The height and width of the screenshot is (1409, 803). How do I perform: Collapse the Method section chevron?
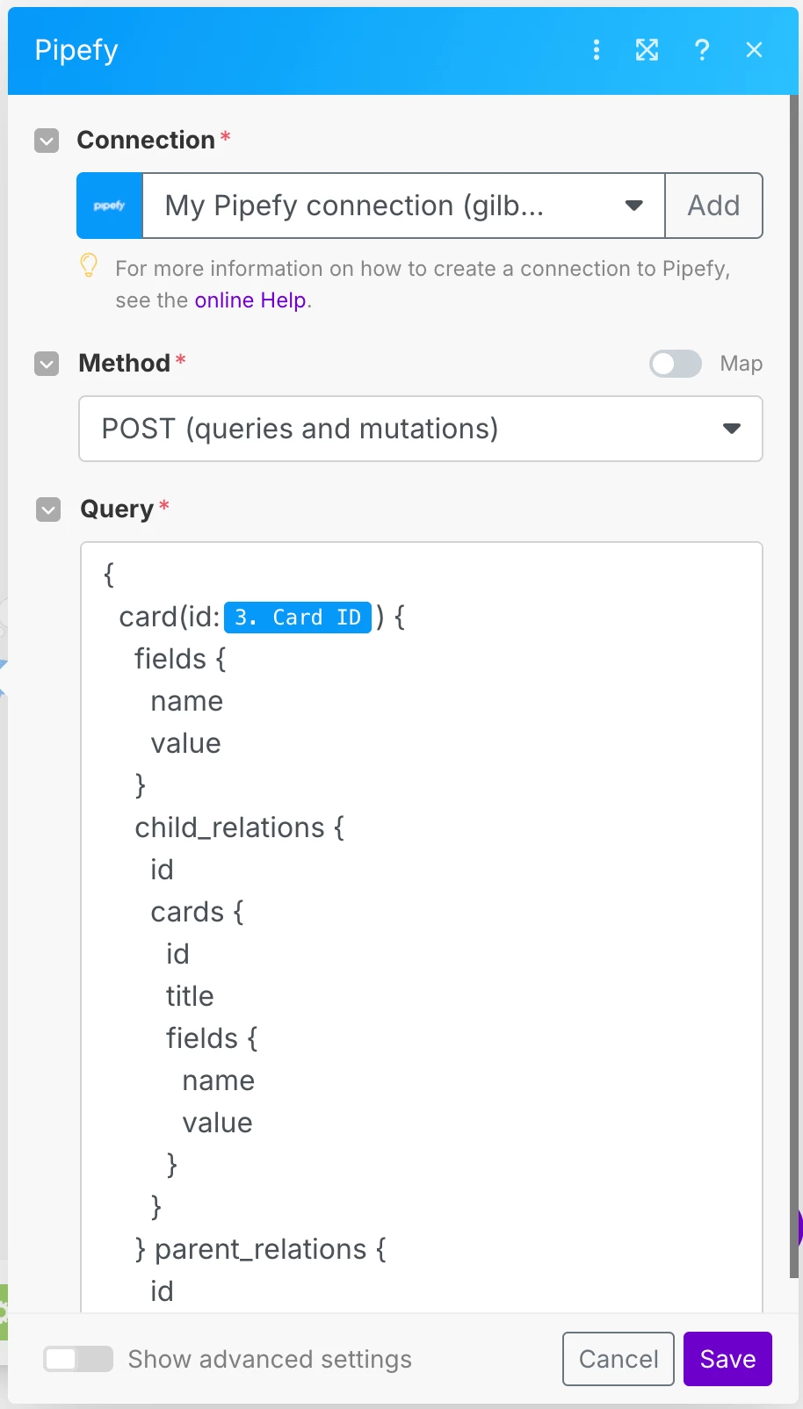(x=47, y=364)
